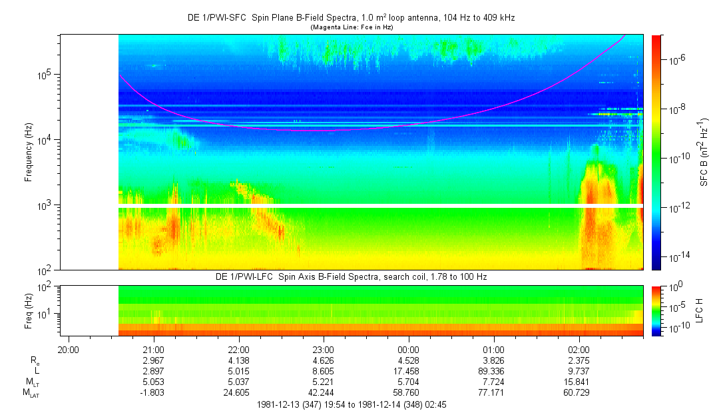Image resolution: width=721 pixels, height=413 pixels.
Task: Select the 23:00 time tick label
Action: (324, 349)
